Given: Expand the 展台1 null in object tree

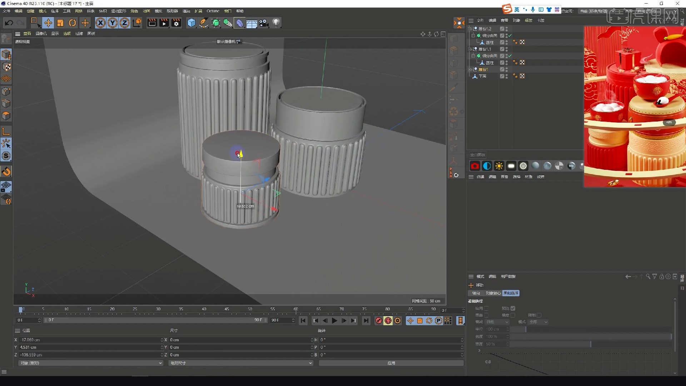Looking at the screenshot, I should tap(470, 69).
